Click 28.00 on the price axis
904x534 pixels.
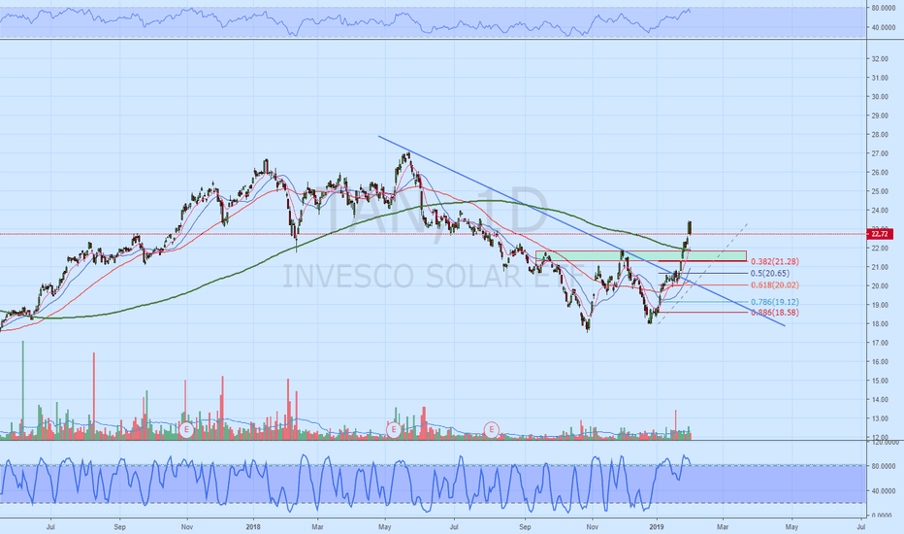tap(880, 135)
